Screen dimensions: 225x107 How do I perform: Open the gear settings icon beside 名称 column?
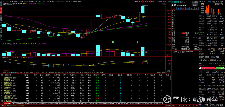pos(2,75)
